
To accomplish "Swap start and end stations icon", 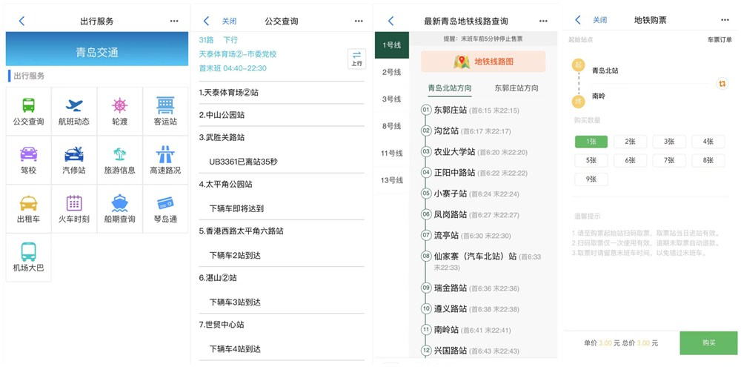I will (722, 84).
